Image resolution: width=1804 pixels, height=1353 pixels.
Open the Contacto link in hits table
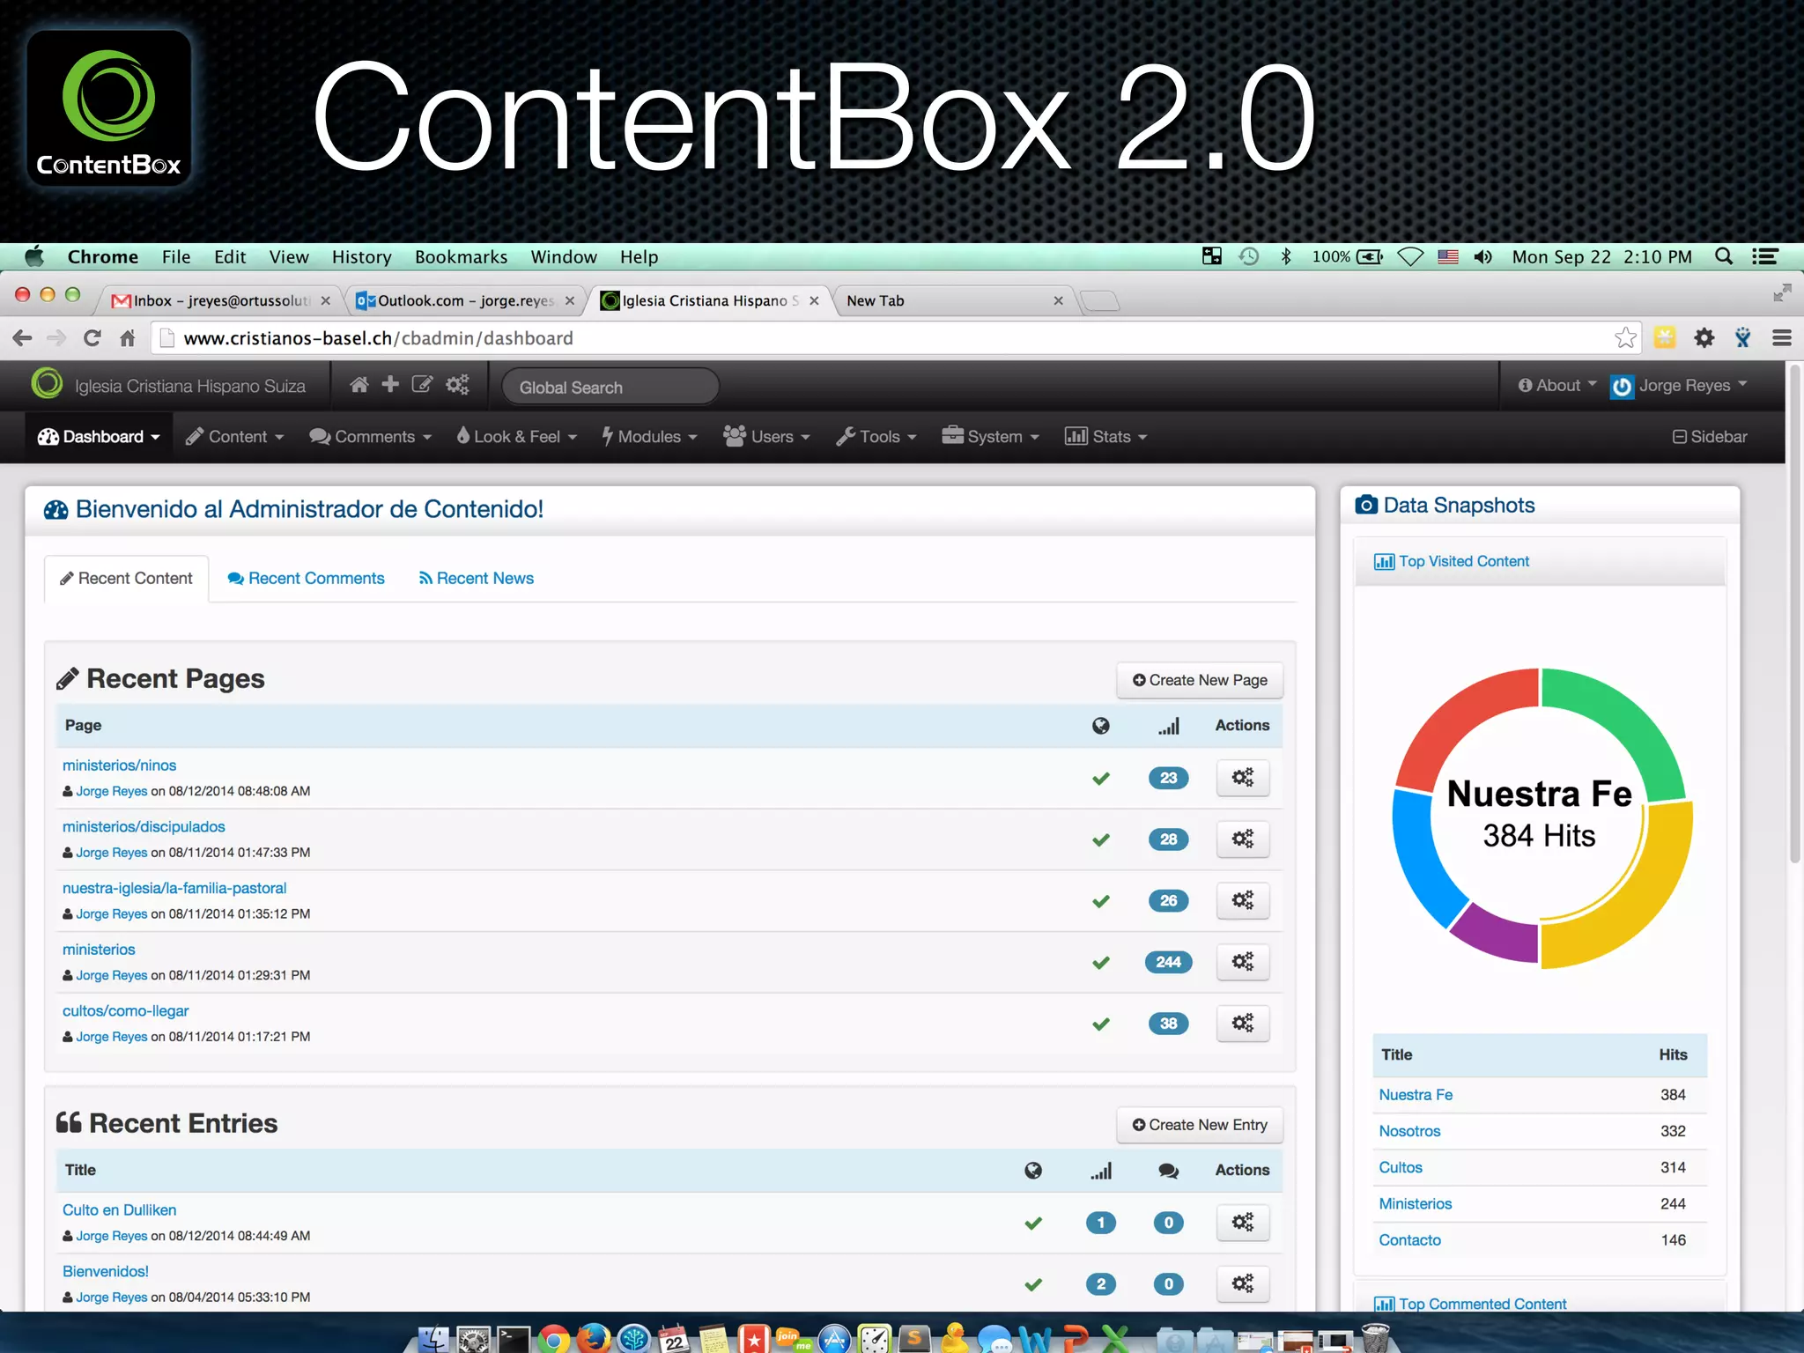pos(1409,1240)
